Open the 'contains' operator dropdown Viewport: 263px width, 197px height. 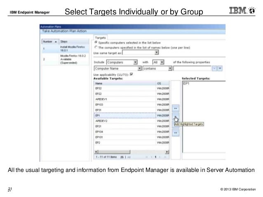point(170,68)
